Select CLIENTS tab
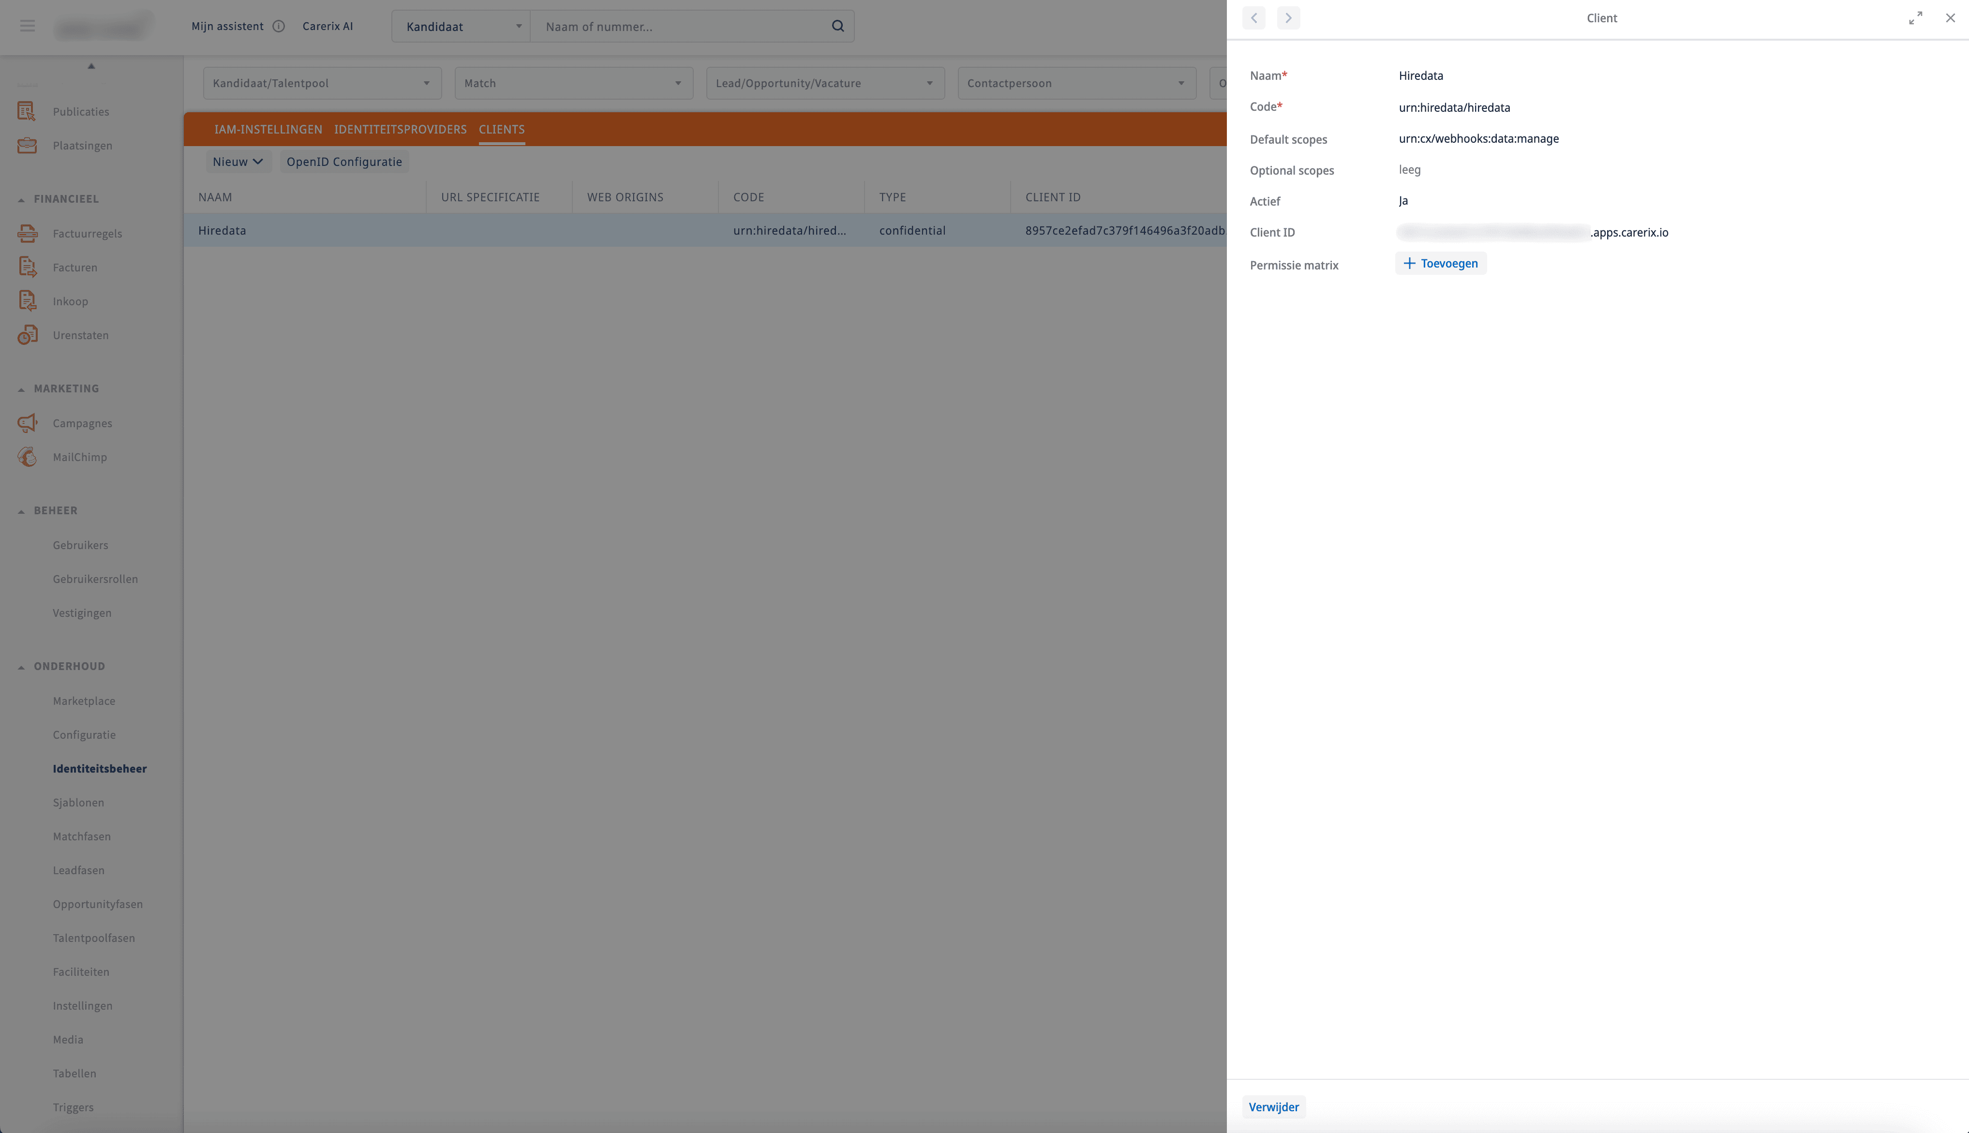 tap(502, 129)
